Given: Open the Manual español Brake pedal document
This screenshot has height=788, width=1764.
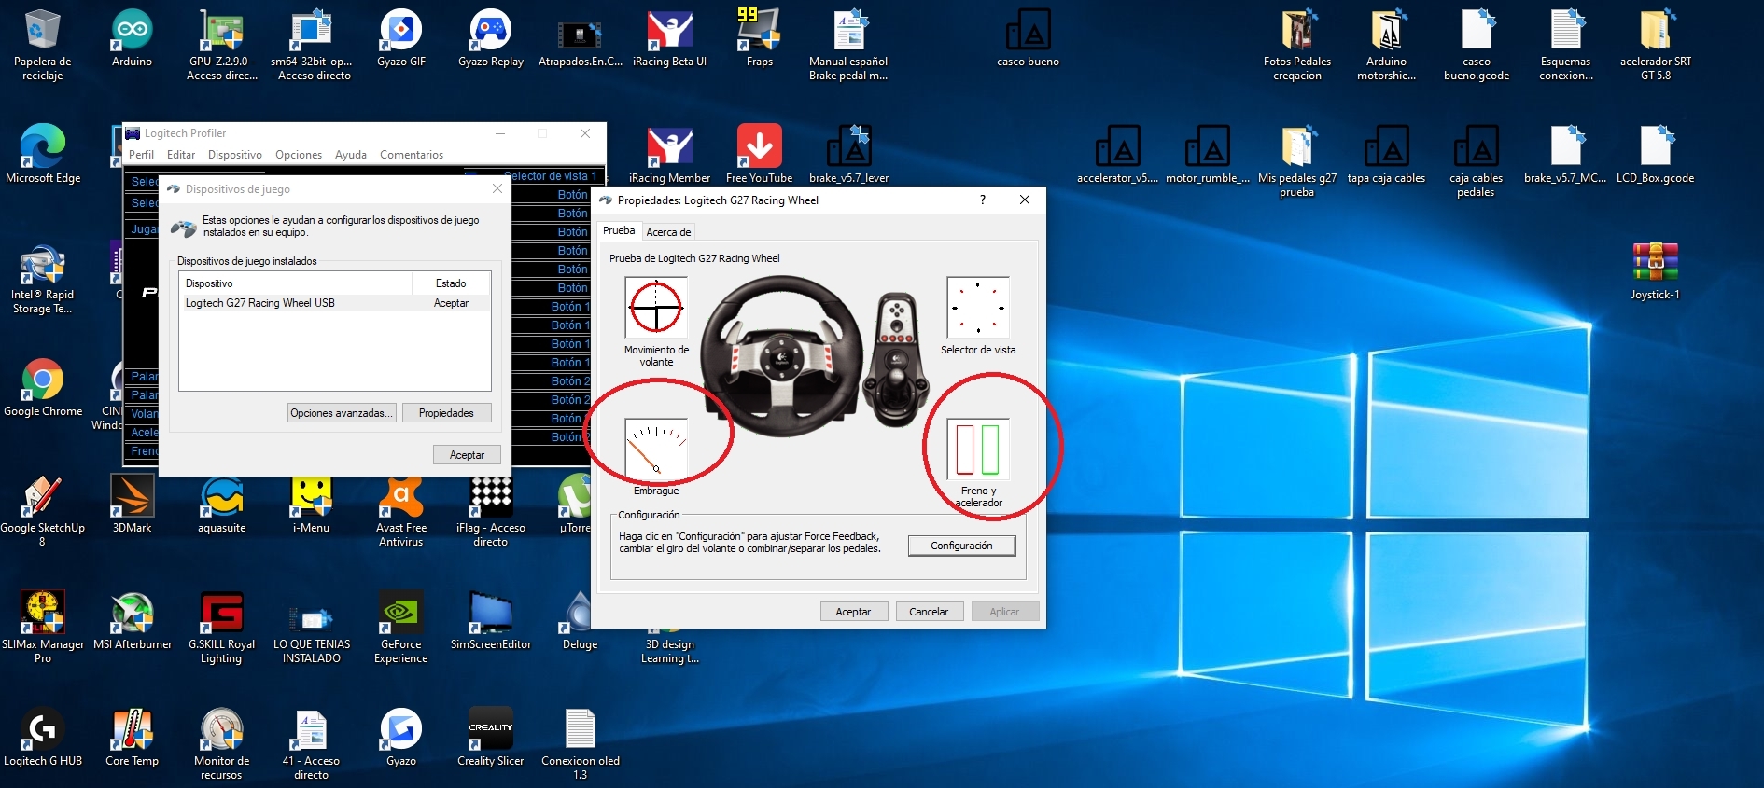Looking at the screenshot, I should click(848, 31).
